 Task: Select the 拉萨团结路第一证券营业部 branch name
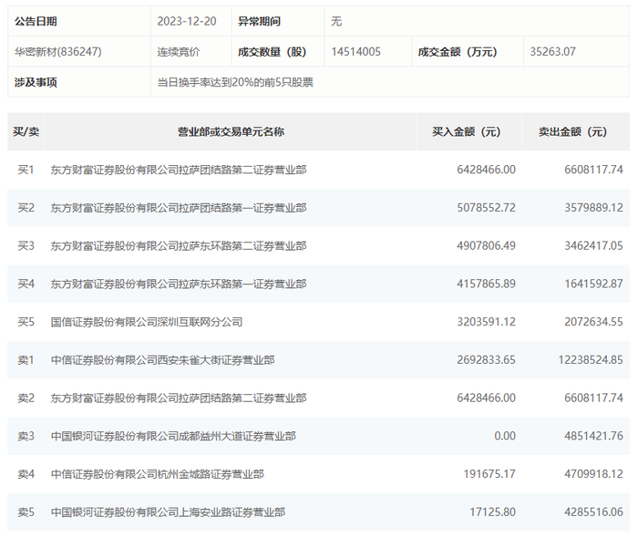tap(179, 208)
